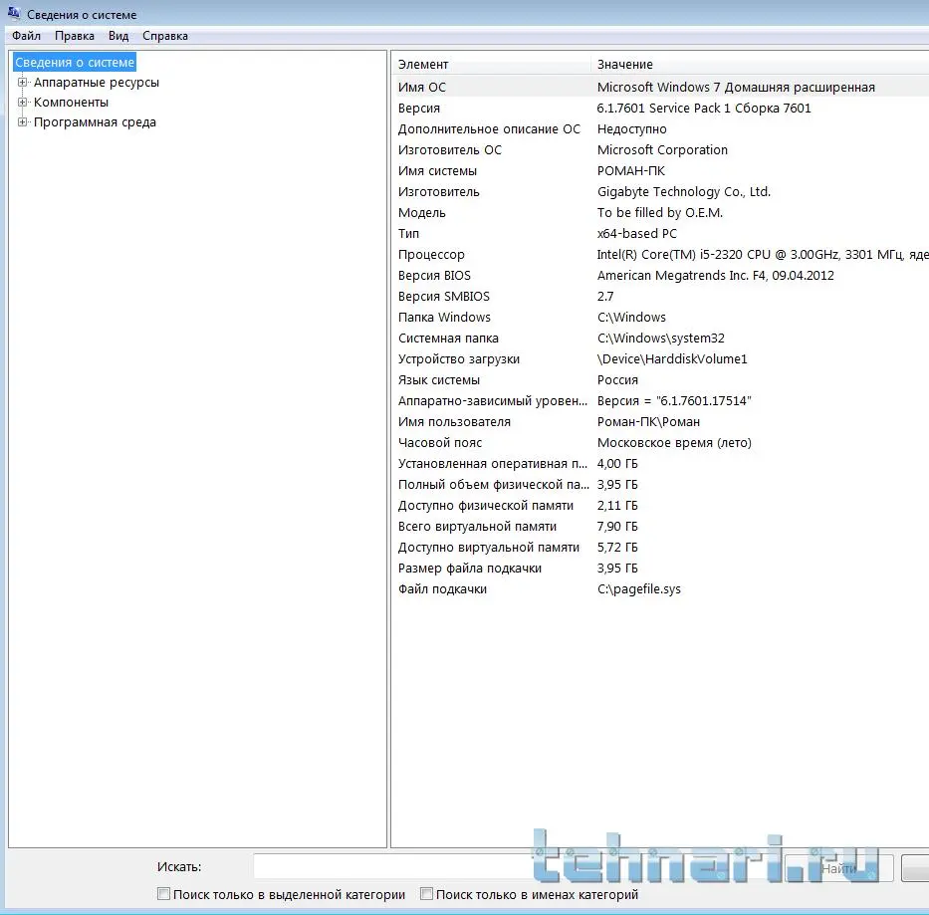Select the Дополнительное описание ОС row
Screen dimensions: 929x915
tap(660, 129)
